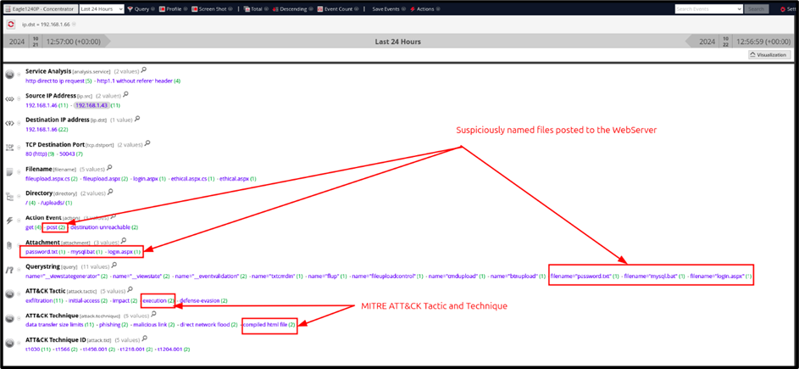Drill into http direct to ip request value
The height and width of the screenshot is (369, 799).
tap(55, 81)
